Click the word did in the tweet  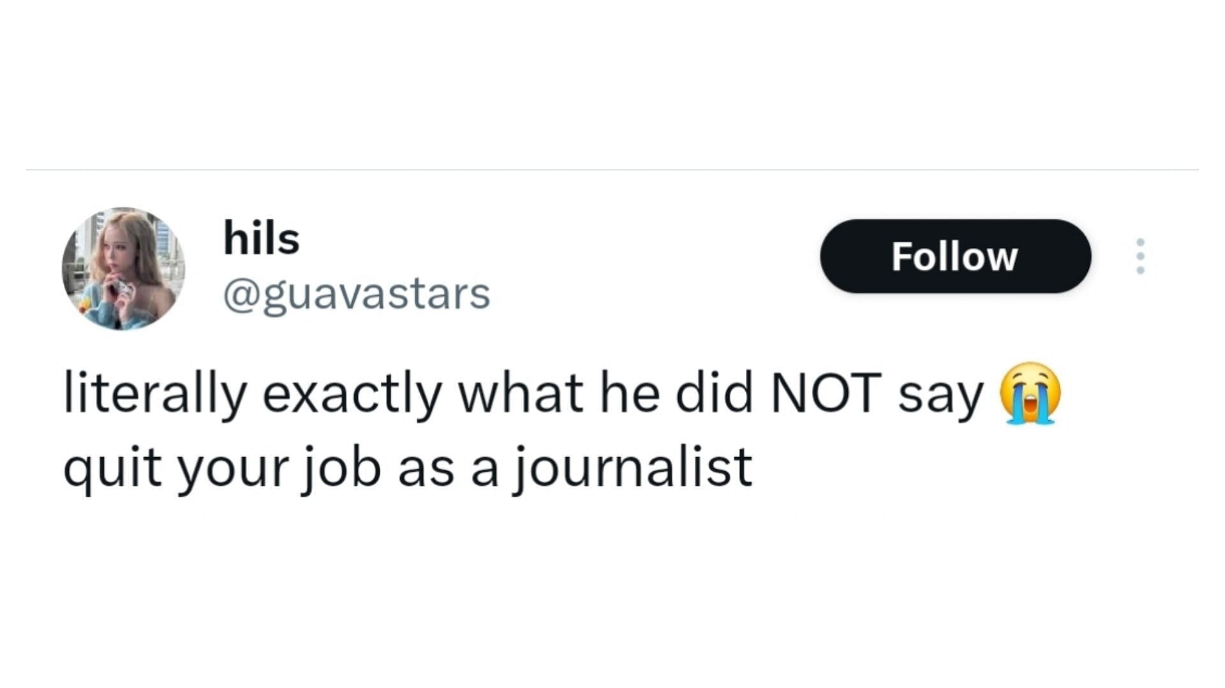[x=715, y=393]
